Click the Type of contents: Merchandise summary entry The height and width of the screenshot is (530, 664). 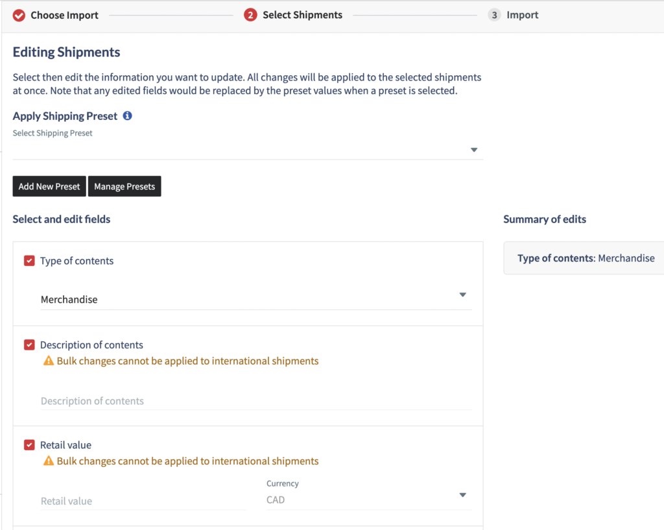point(586,258)
